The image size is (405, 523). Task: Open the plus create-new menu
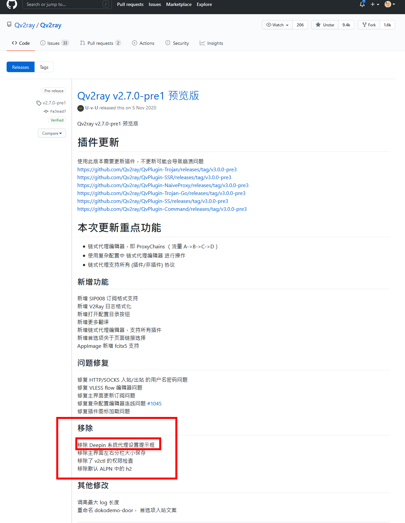pyautogui.click(x=375, y=4)
